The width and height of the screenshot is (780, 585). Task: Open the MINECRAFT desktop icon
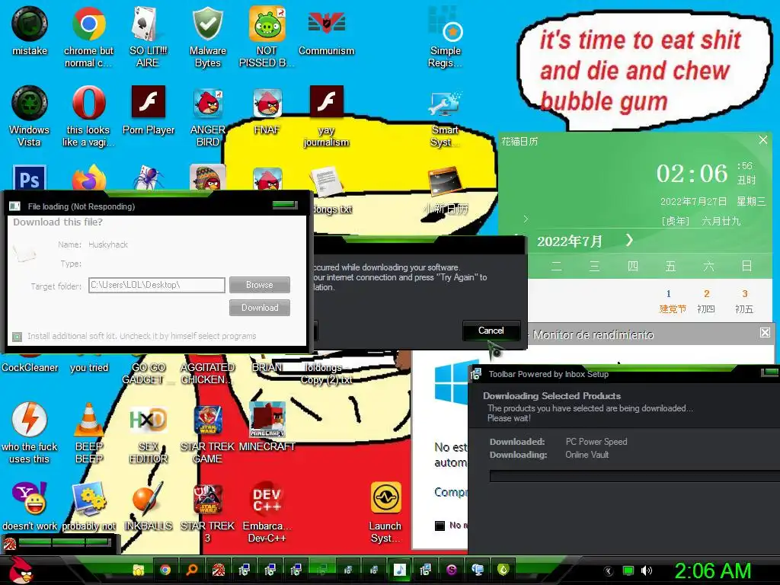coord(267,427)
